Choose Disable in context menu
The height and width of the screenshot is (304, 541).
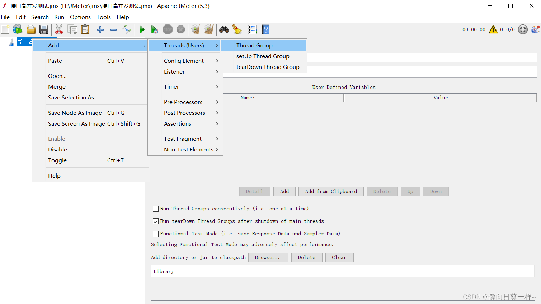click(x=90, y=149)
